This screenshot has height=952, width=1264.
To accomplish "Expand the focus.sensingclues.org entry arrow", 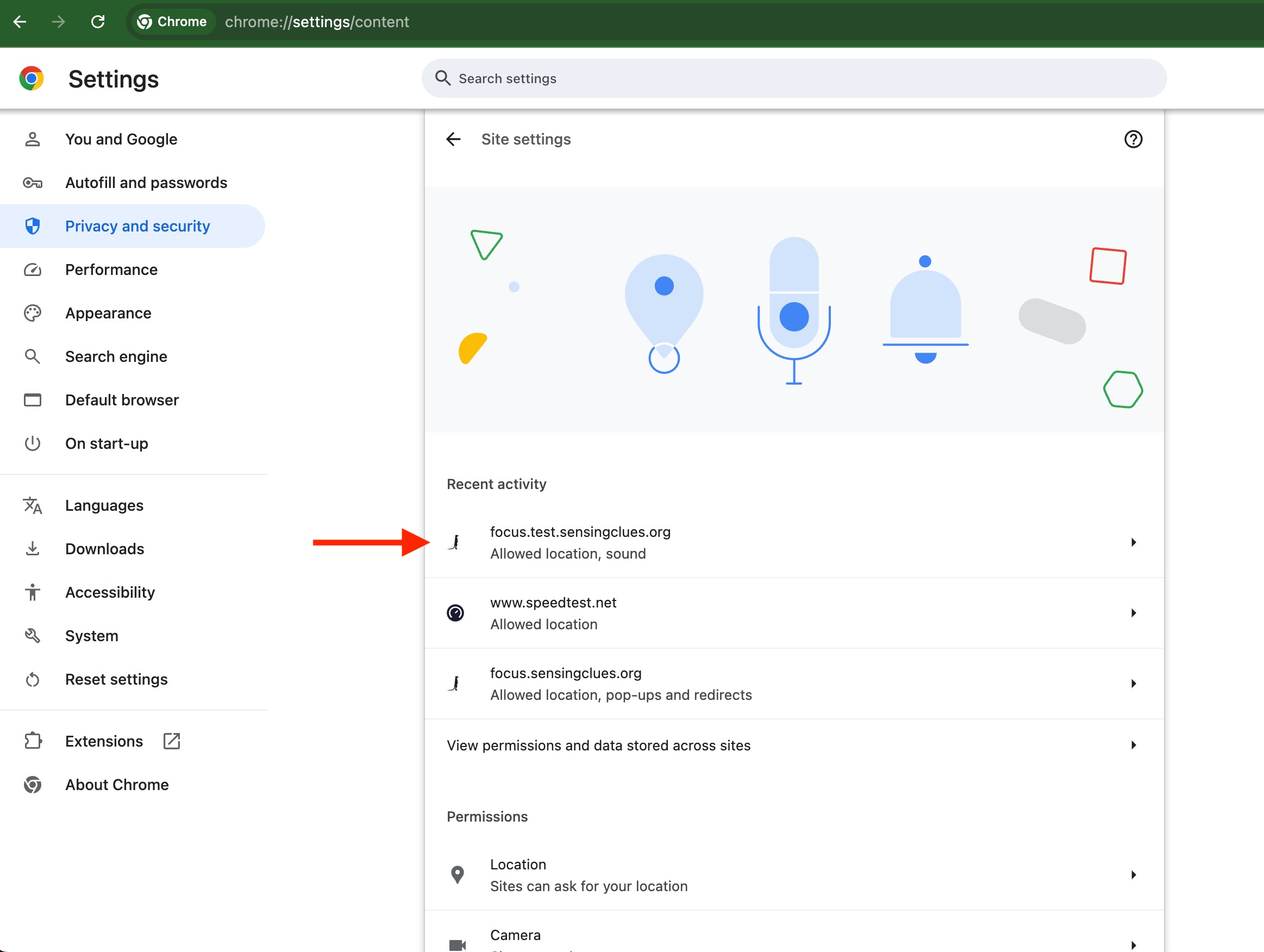I will point(1132,684).
